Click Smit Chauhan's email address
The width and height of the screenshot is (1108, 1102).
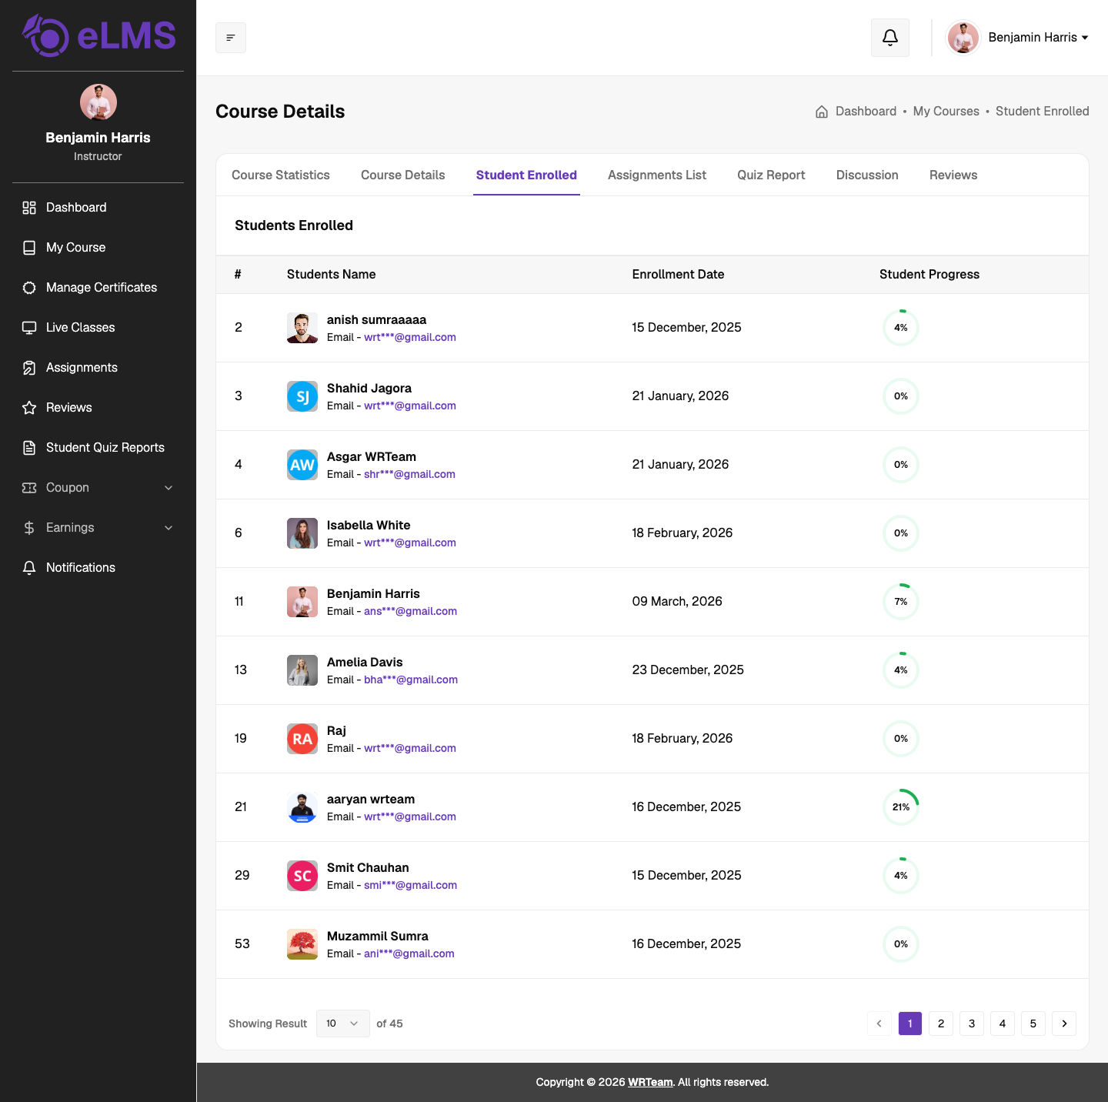click(411, 885)
